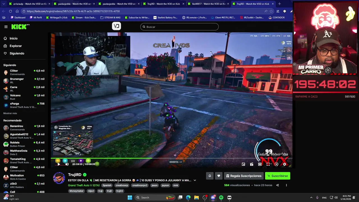Open C0ker channel under Siguiendo
Screen dimensions: 359x202
click(24, 72)
